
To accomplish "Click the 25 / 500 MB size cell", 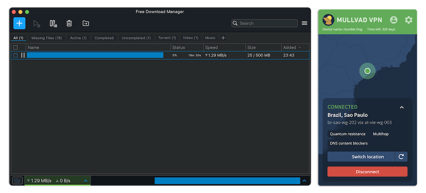I will [x=259, y=55].
